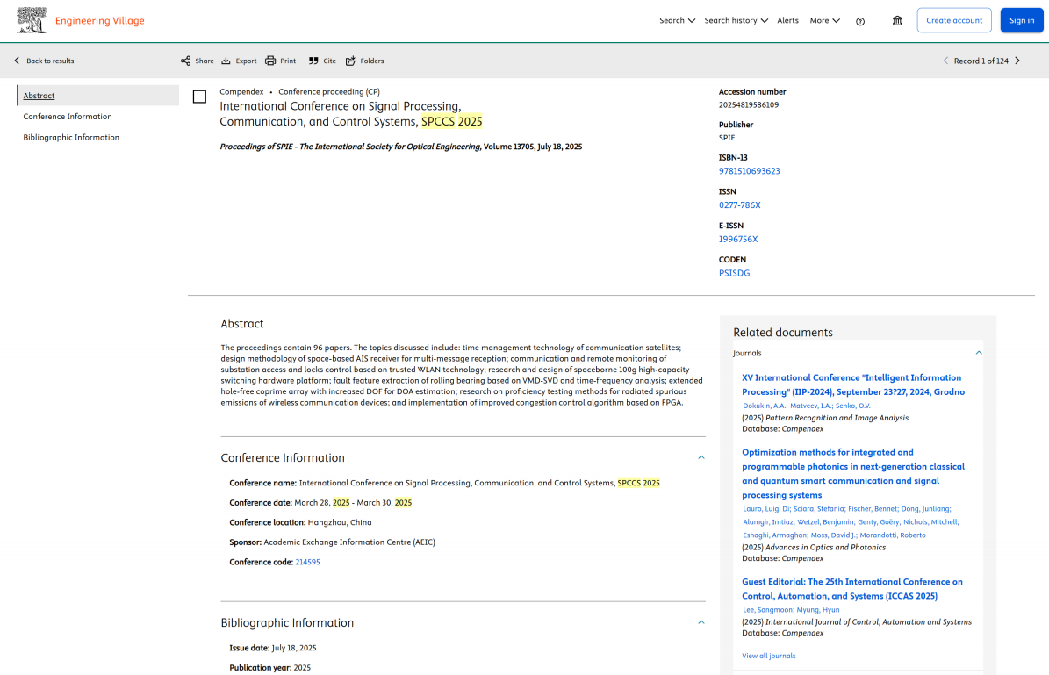This screenshot has width=1049, height=675.
Task: Click the Folders icon
Action: click(350, 61)
